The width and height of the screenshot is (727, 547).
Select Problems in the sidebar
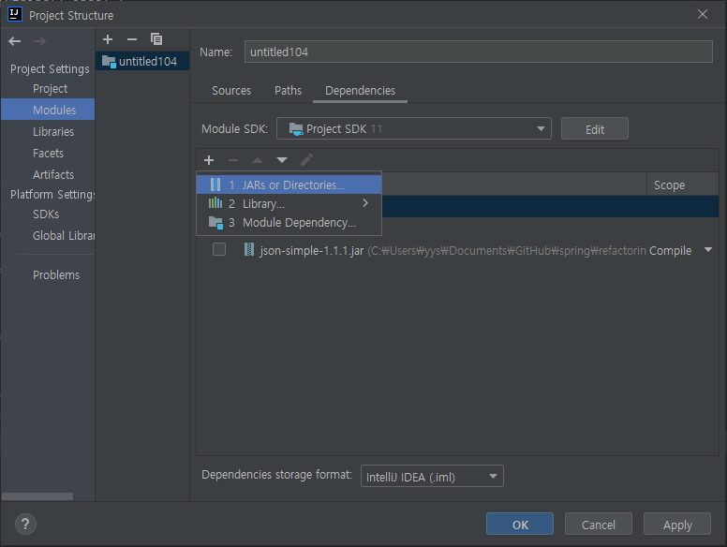pos(56,274)
